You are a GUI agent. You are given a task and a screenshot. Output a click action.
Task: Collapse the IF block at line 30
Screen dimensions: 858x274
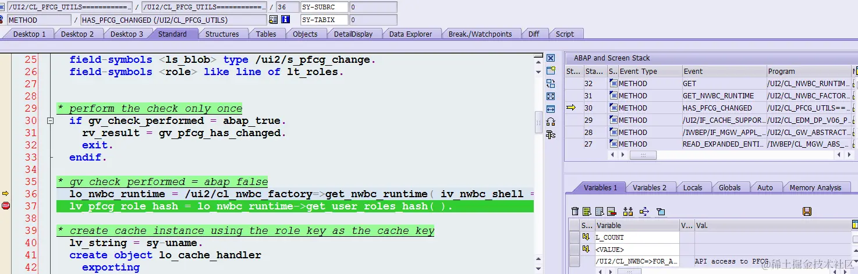51,121
